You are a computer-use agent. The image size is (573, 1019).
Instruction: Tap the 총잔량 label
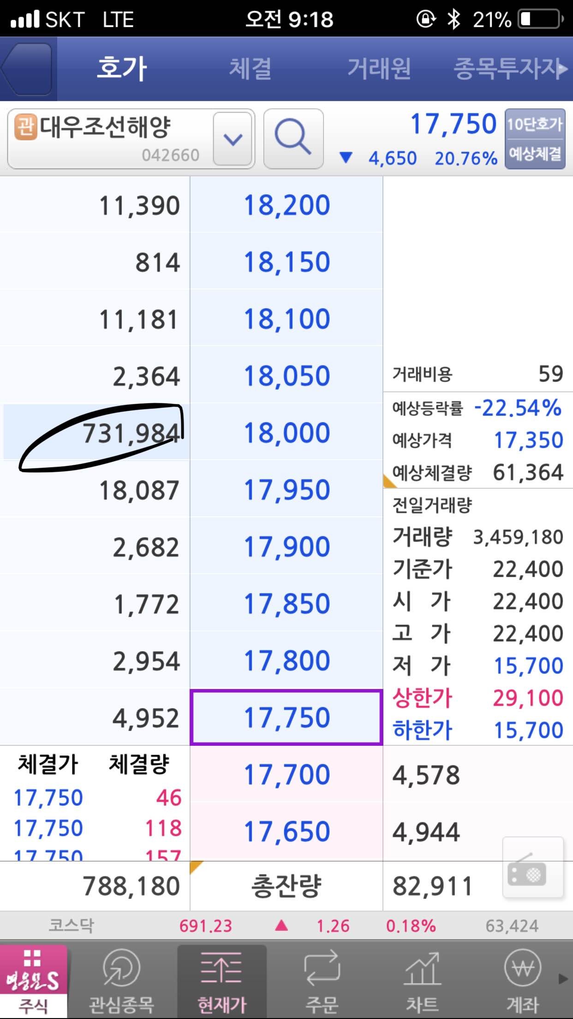point(286,886)
